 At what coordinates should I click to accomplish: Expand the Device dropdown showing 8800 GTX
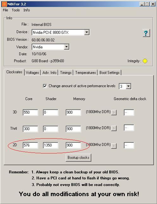pos(87,32)
